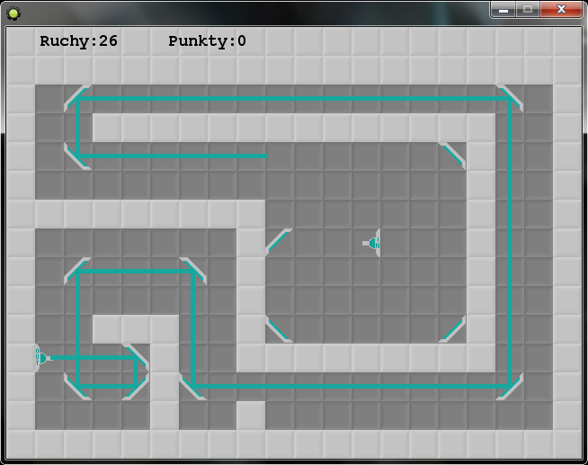The image size is (588, 465).
Task: Close the game window
Action: click(561, 10)
